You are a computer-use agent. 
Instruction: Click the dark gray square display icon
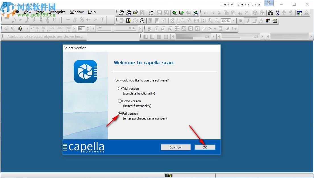[159, 37]
